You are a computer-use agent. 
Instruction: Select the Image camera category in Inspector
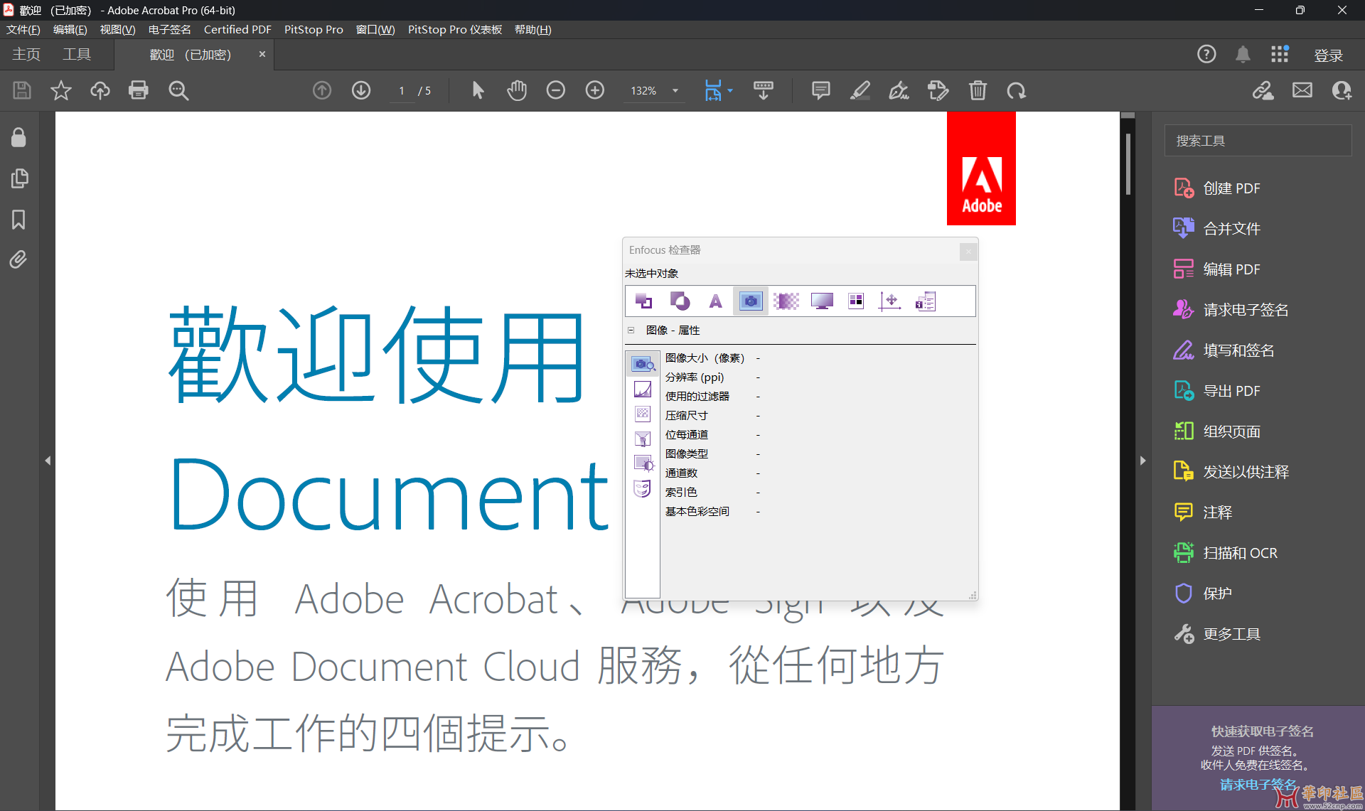coord(751,301)
